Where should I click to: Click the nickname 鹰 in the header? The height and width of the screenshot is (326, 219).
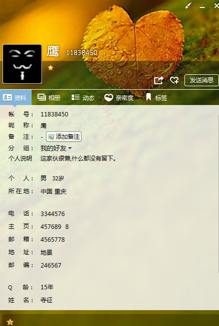(x=53, y=52)
